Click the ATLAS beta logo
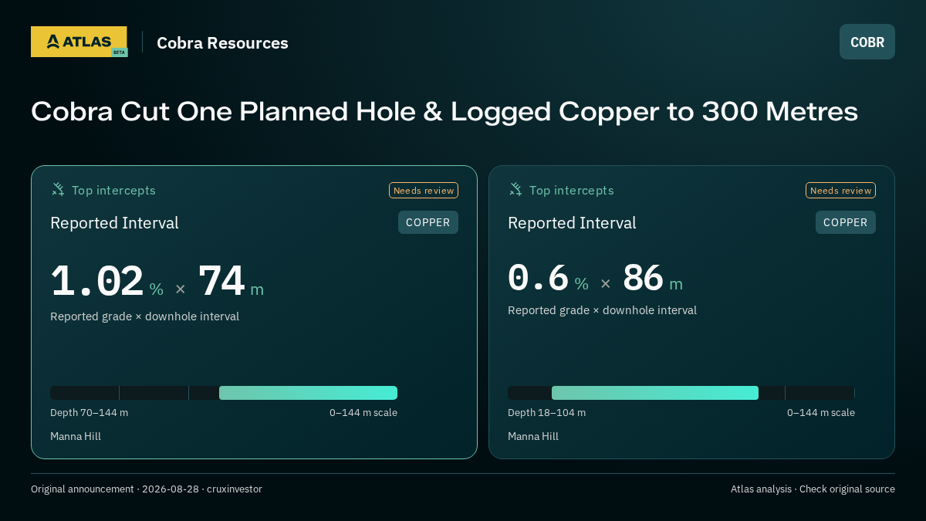The width and height of the screenshot is (926, 521). point(79,42)
